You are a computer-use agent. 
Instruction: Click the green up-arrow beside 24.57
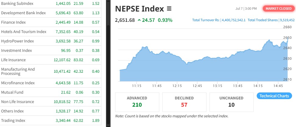[x=139, y=20]
